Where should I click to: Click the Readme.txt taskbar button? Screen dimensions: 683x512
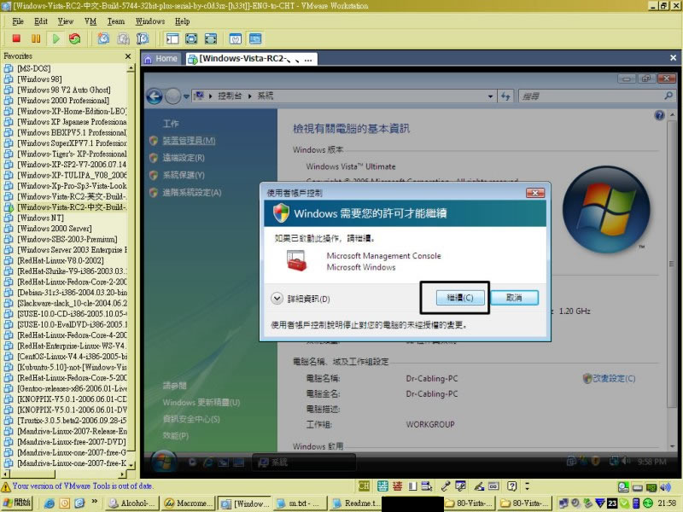(x=356, y=503)
